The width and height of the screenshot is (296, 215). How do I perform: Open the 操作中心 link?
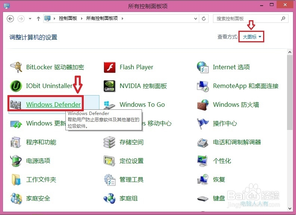click(225, 123)
